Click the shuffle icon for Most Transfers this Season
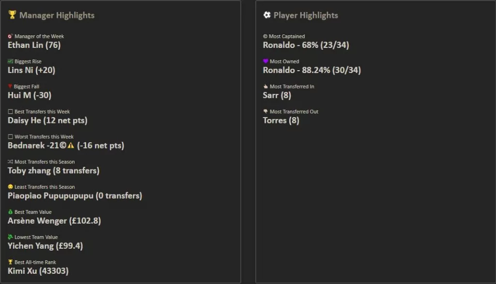Viewport: 496px width, 284px height. click(10, 162)
